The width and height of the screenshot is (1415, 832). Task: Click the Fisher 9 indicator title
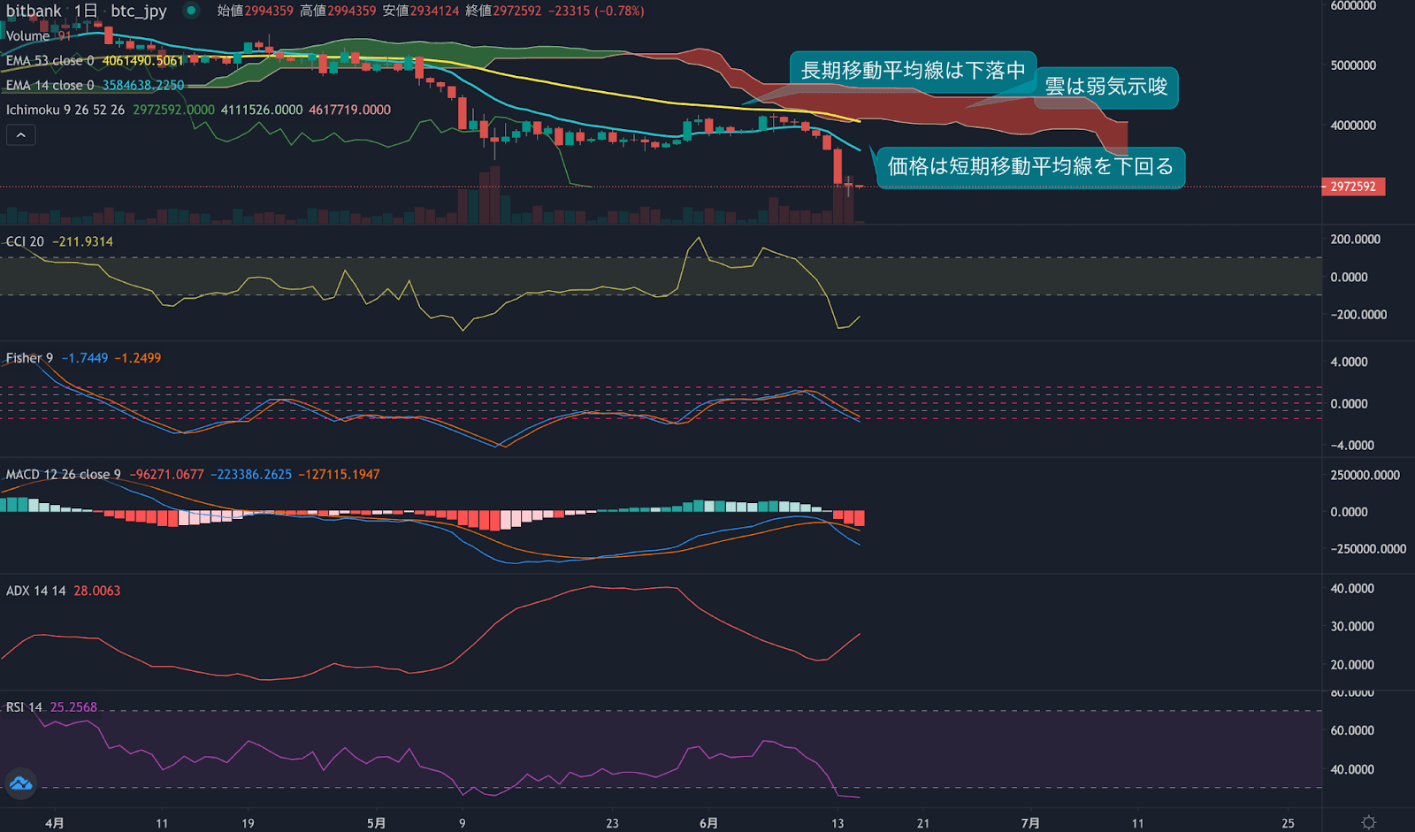coord(29,358)
